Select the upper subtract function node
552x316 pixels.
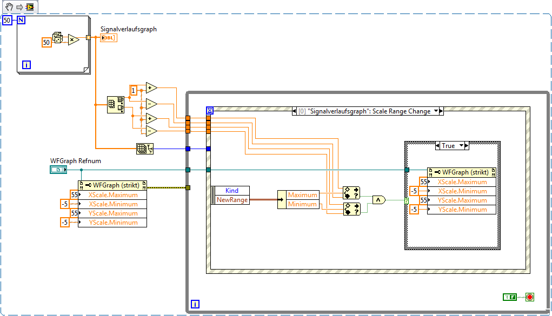(x=151, y=104)
